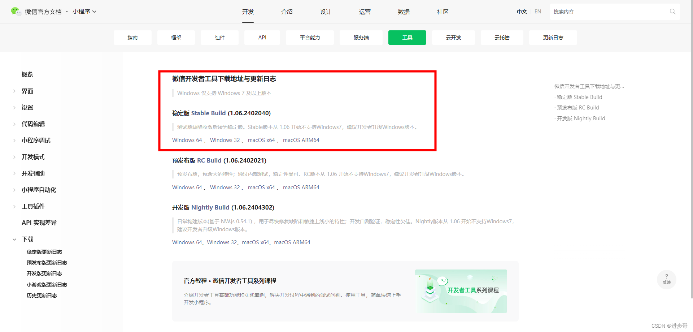
Task: Expand the 小程序调试 sidebar section
Action: pyautogui.click(x=14, y=140)
